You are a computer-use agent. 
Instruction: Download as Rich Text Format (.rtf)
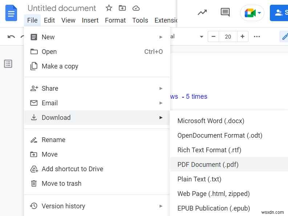point(229,150)
